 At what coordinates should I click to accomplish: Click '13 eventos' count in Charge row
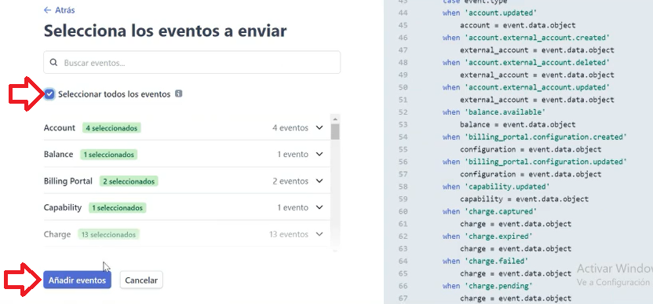289,234
